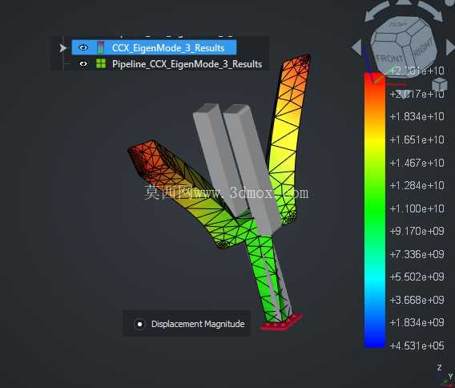Click counter-clockwise roll arrow above cube
The height and width of the screenshot is (388, 455).
coord(376,11)
